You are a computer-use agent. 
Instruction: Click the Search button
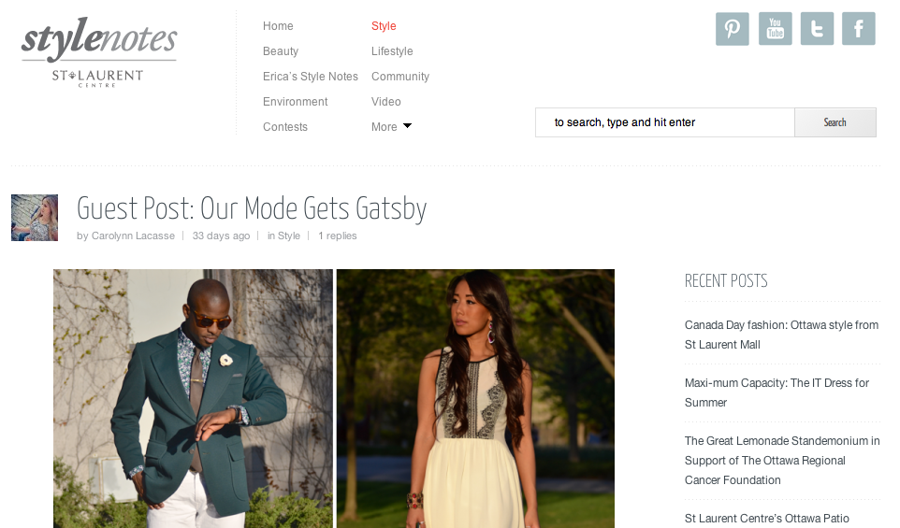[835, 122]
